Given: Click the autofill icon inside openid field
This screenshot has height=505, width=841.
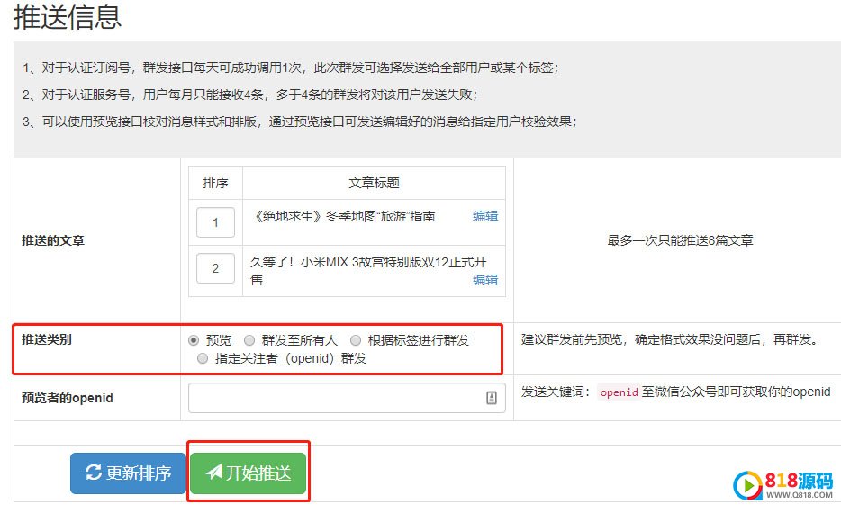Looking at the screenshot, I should 492,398.
